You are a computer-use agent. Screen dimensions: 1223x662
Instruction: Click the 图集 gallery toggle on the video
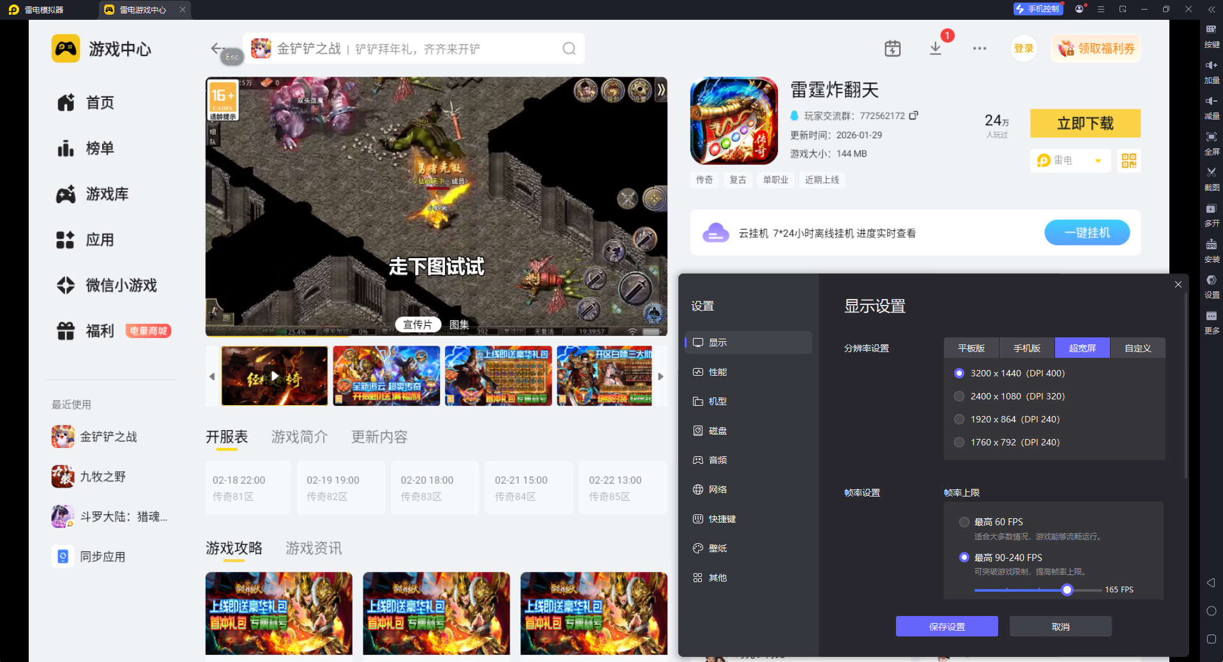459,325
